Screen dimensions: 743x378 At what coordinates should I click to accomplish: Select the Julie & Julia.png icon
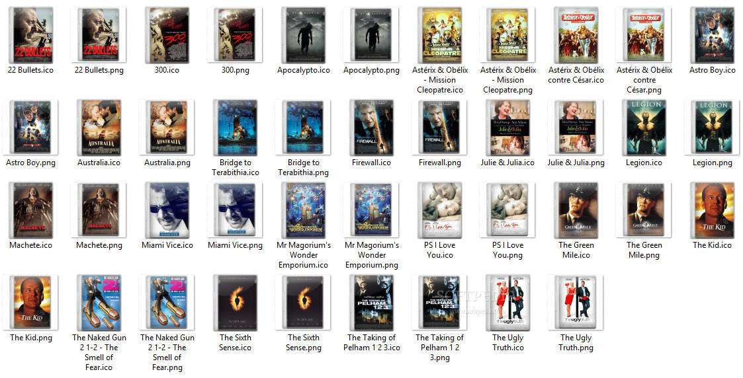[576, 128]
